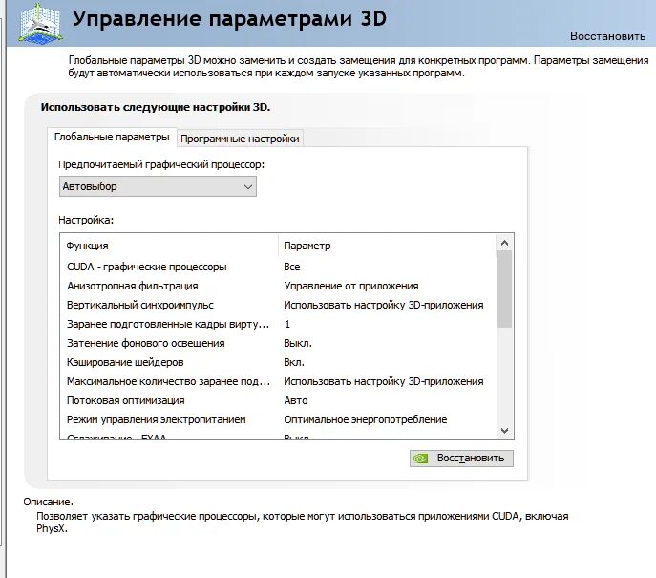This screenshot has width=656, height=578.
Task: Click value Оптимальное энергопотребление
Action: click(x=365, y=419)
